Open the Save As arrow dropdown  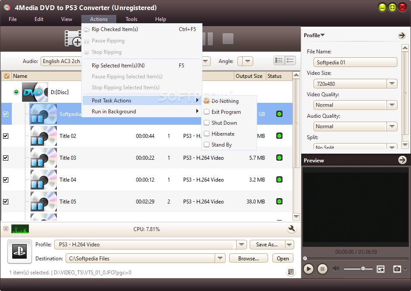[x=289, y=245]
